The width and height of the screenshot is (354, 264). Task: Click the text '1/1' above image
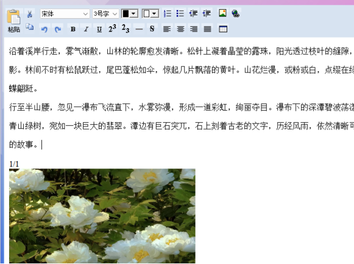(14, 164)
